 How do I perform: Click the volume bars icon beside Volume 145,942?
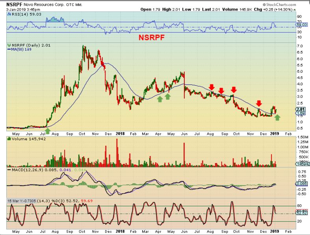[x=9, y=139]
